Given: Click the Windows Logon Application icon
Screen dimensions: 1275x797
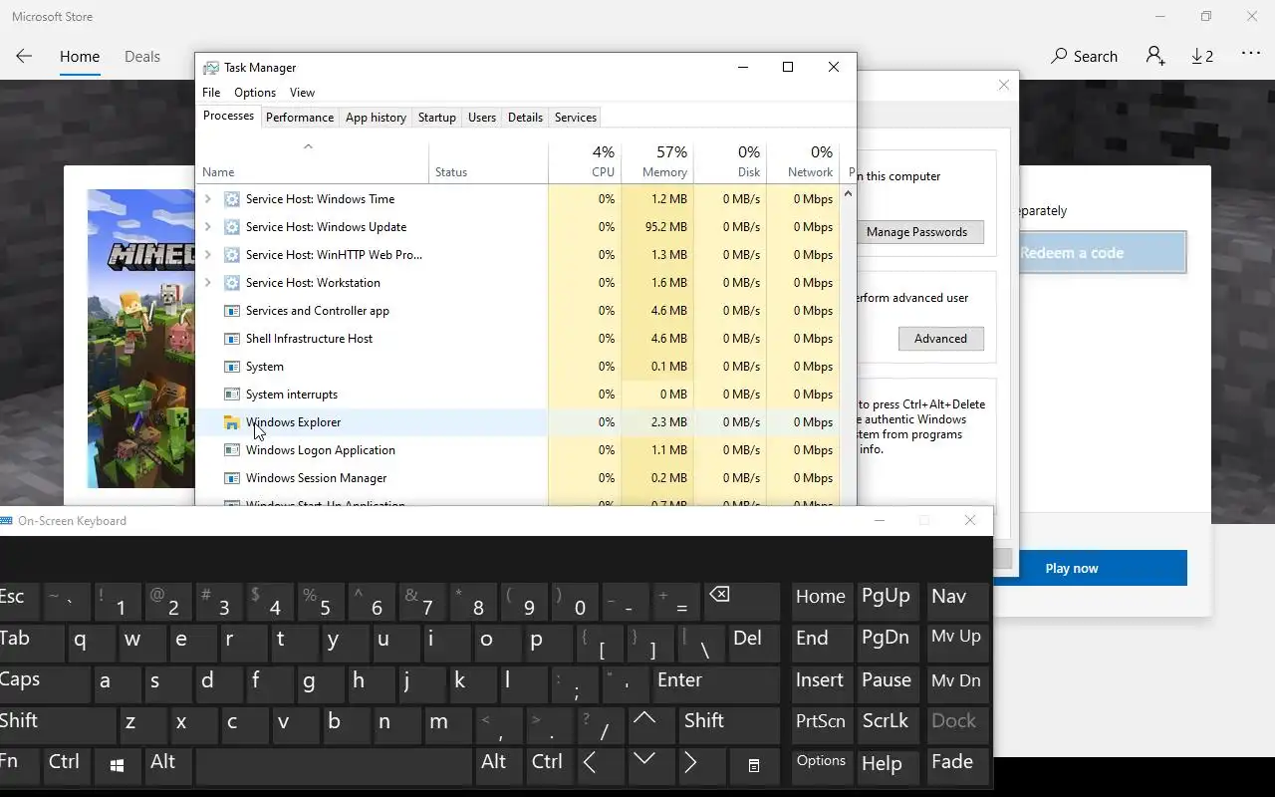Looking at the screenshot, I should [x=232, y=450].
